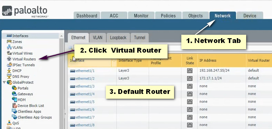Click the IPSec Tunnels lock icon
The image size is (272, 129).
pyautogui.click(x=9, y=65)
